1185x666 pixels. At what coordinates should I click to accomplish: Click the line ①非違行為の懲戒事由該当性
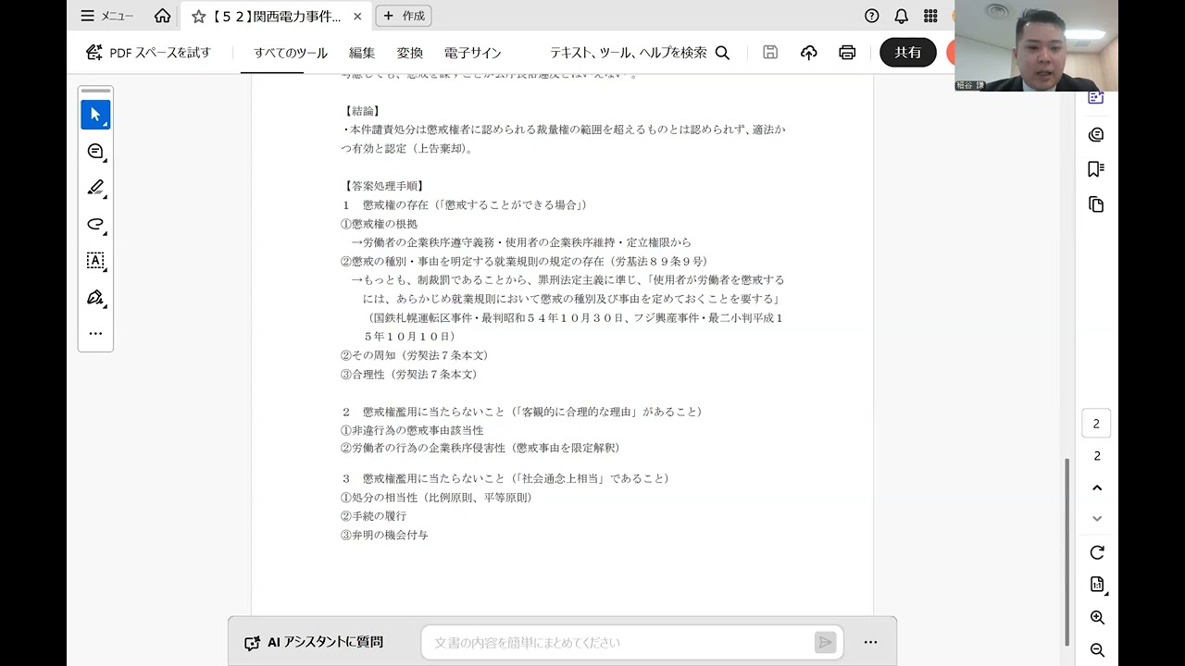[x=412, y=430]
